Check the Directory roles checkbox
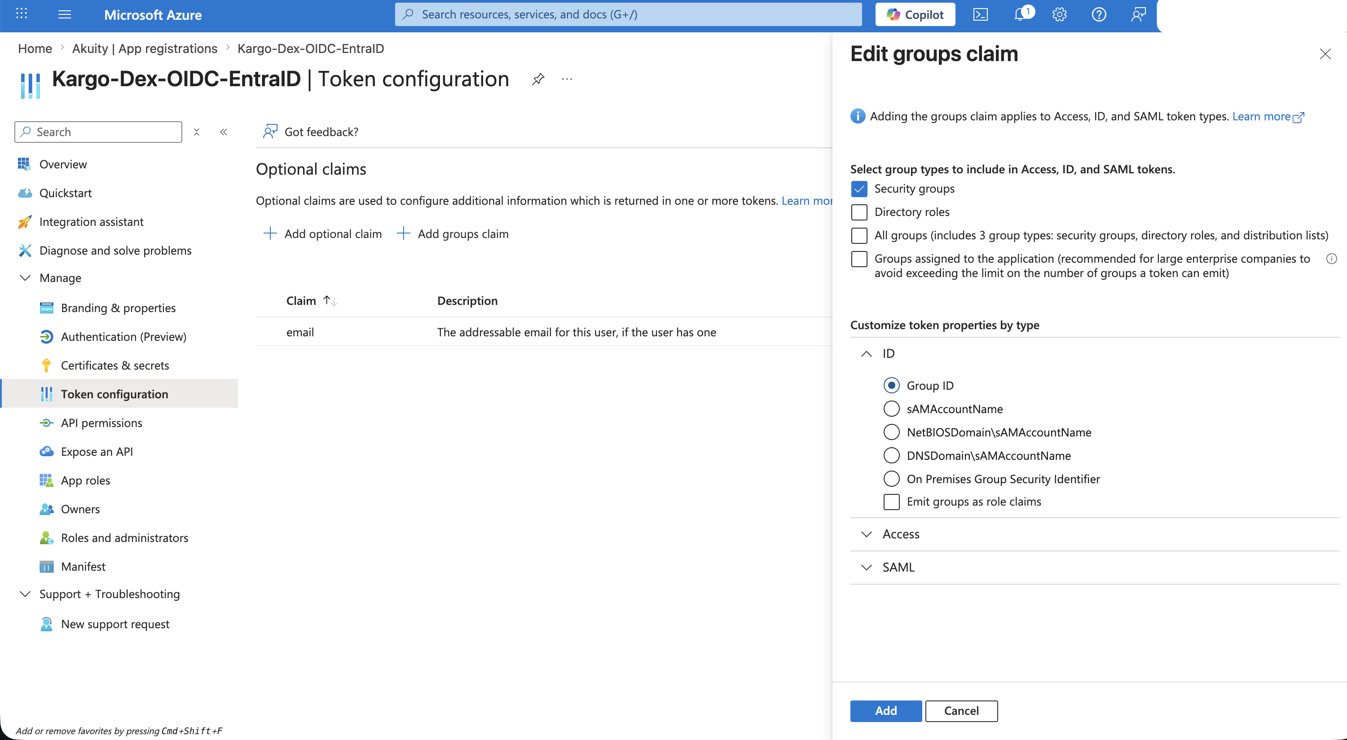Viewport: 1347px width, 740px height. coord(859,212)
